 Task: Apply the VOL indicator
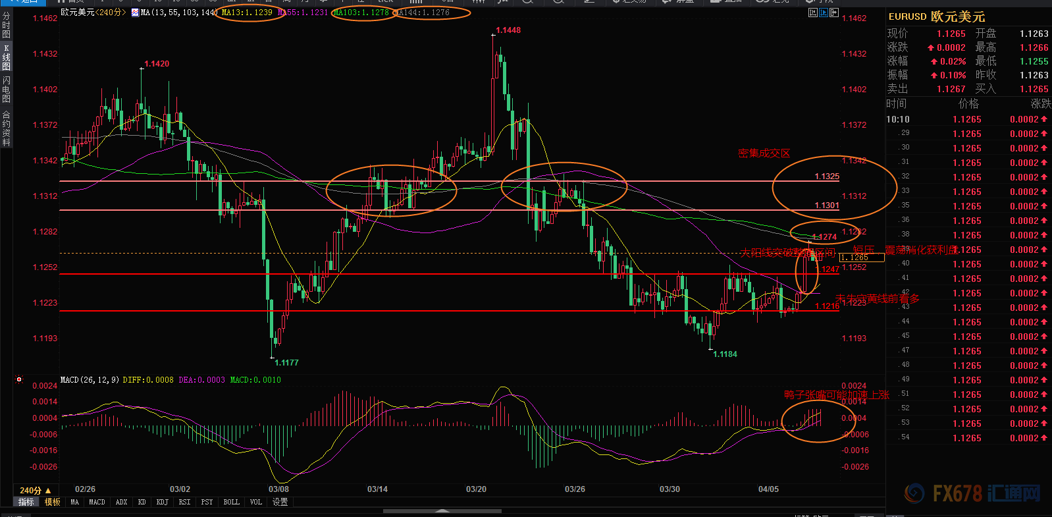(x=256, y=502)
